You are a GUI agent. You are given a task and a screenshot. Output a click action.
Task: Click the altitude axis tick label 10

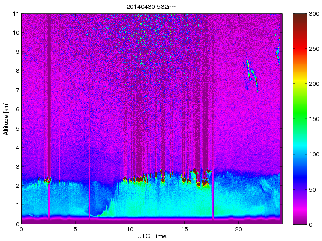pos(16,33)
